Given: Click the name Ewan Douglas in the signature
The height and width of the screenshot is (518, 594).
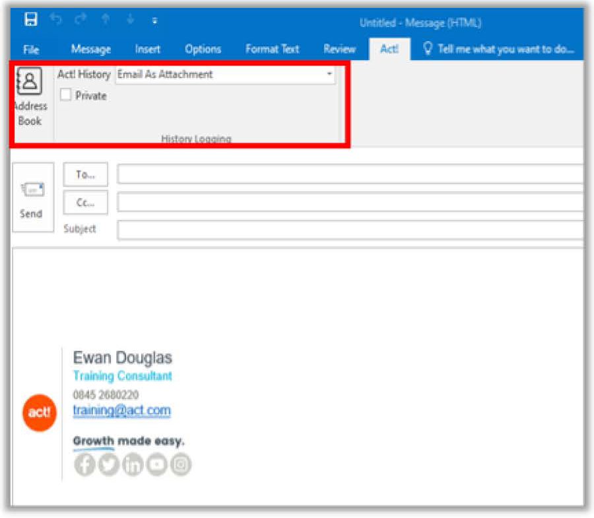Looking at the screenshot, I should (122, 357).
